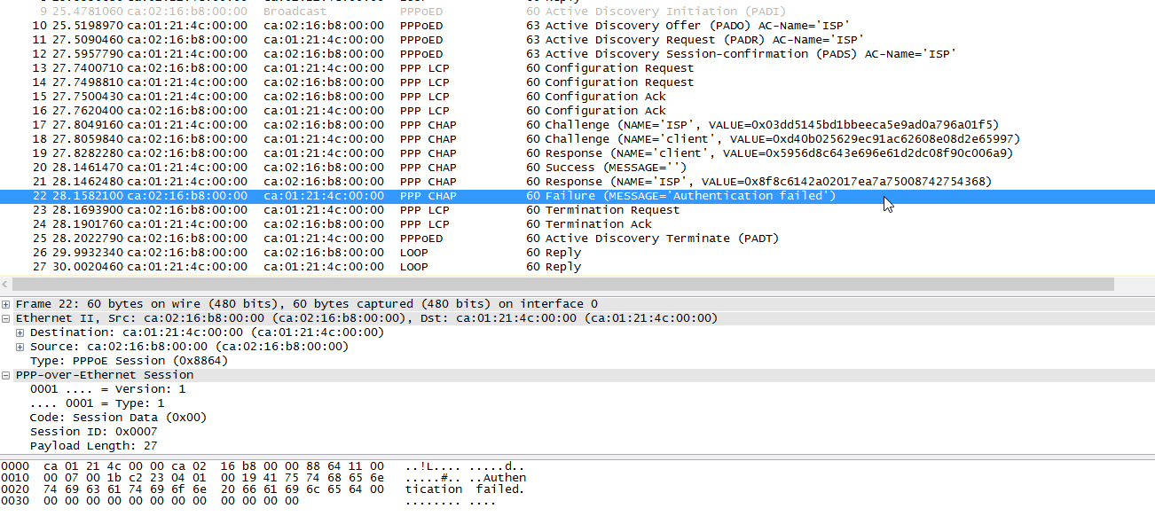Select packet 11 Active Discovery Request (PADR)
The width and height of the screenshot is (1155, 524).
click(577, 40)
